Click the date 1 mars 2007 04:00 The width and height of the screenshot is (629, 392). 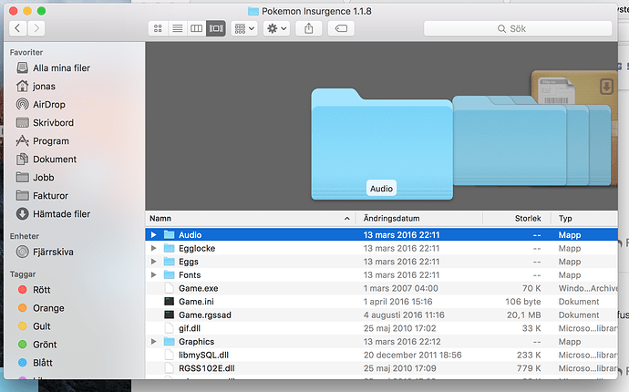tap(401, 288)
